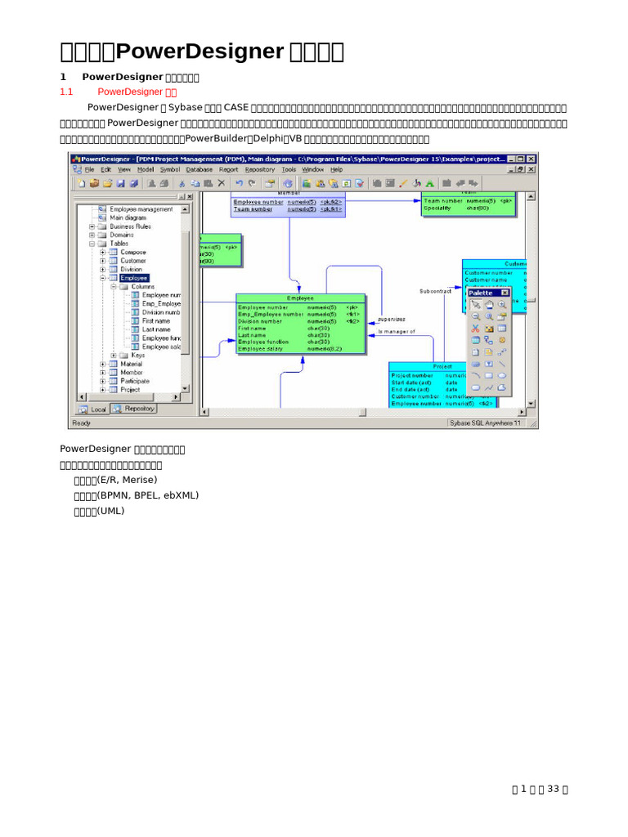This screenshot has height=837, width=628.
Task: Click the Employee table header in diagram
Action: pos(301,298)
